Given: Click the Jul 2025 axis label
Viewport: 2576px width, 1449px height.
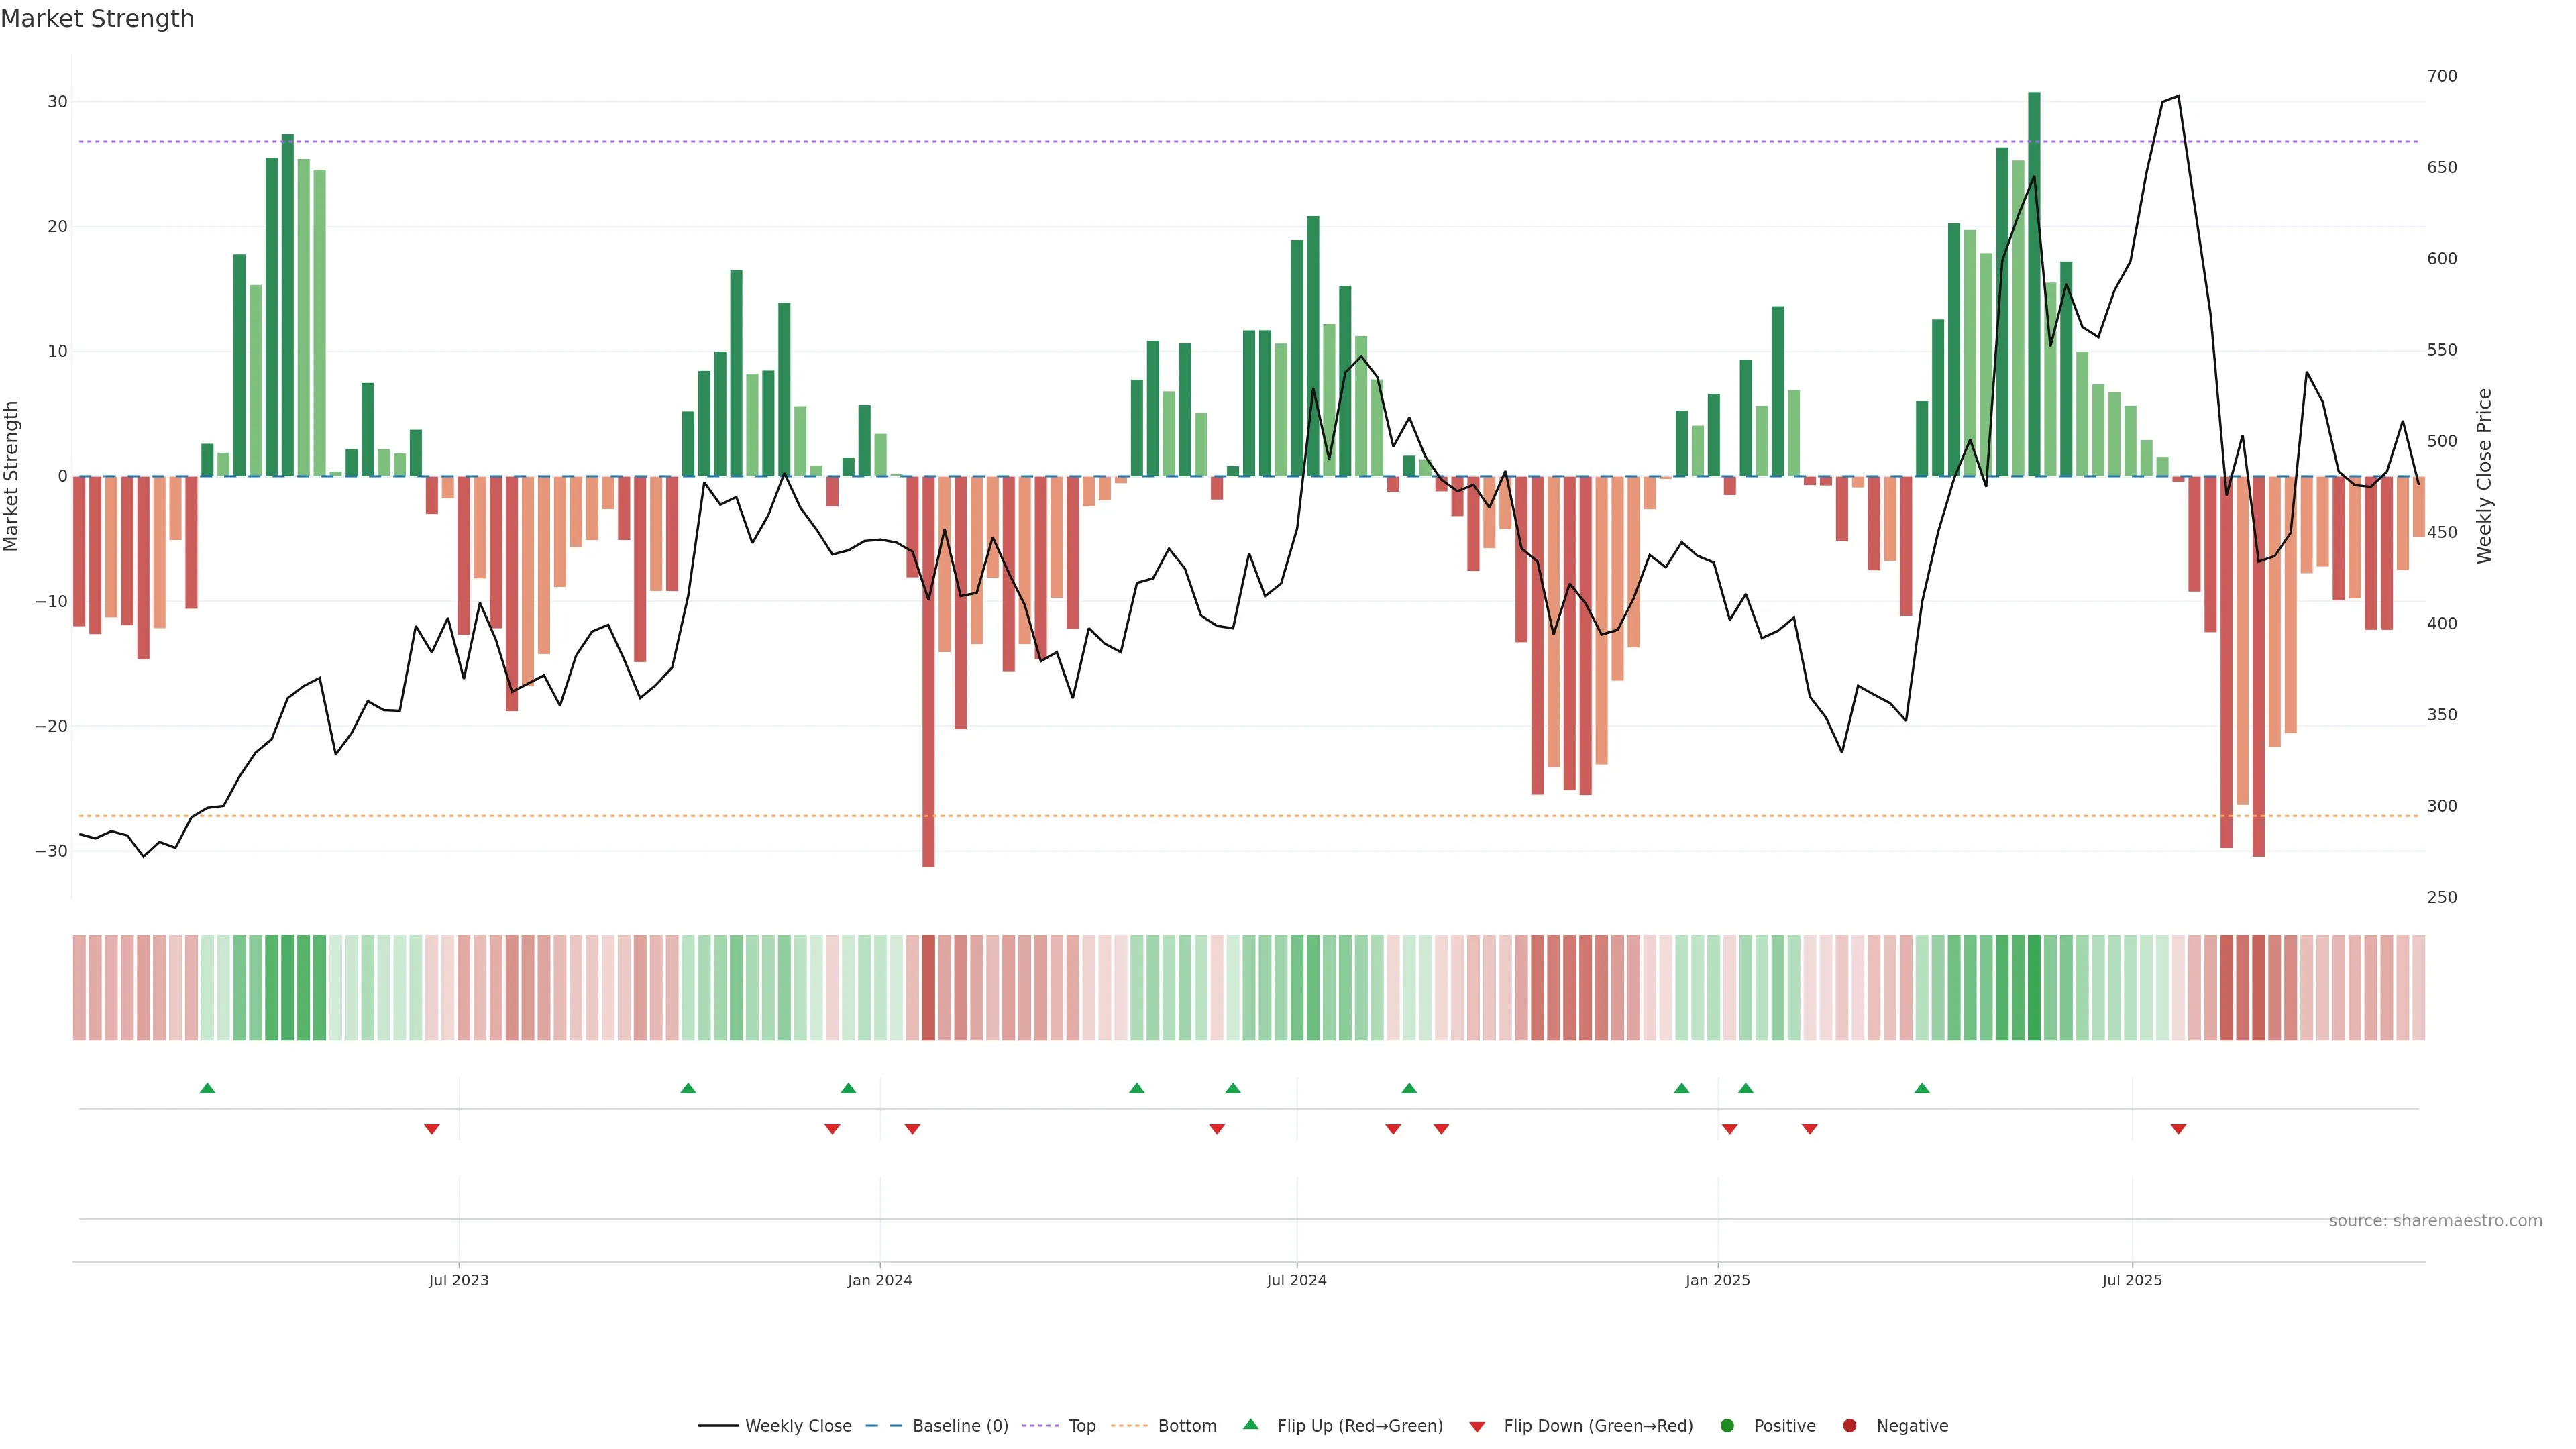Looking at the screenshot, I should [2131, 1280].
